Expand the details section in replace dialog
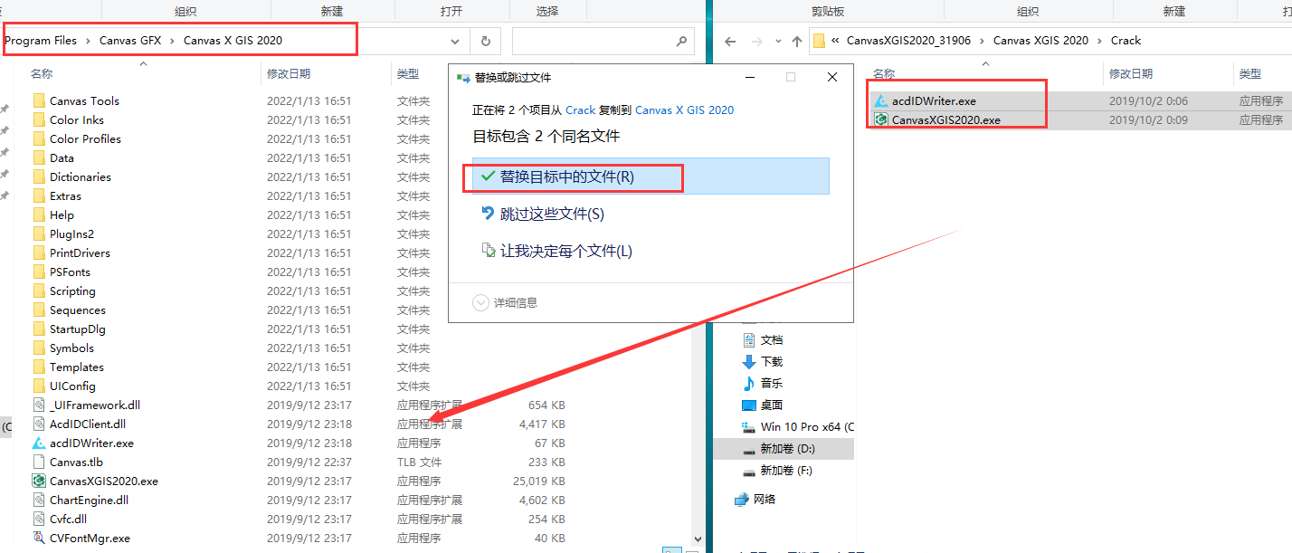The height and width of the screenshot is (553, 1292). pyautogui.click(x=480, y=302)
